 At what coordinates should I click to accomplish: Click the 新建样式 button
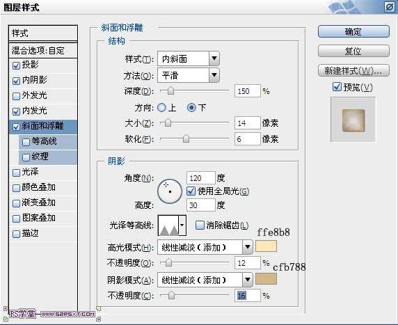pyautogui.click(x=353, y=70)
